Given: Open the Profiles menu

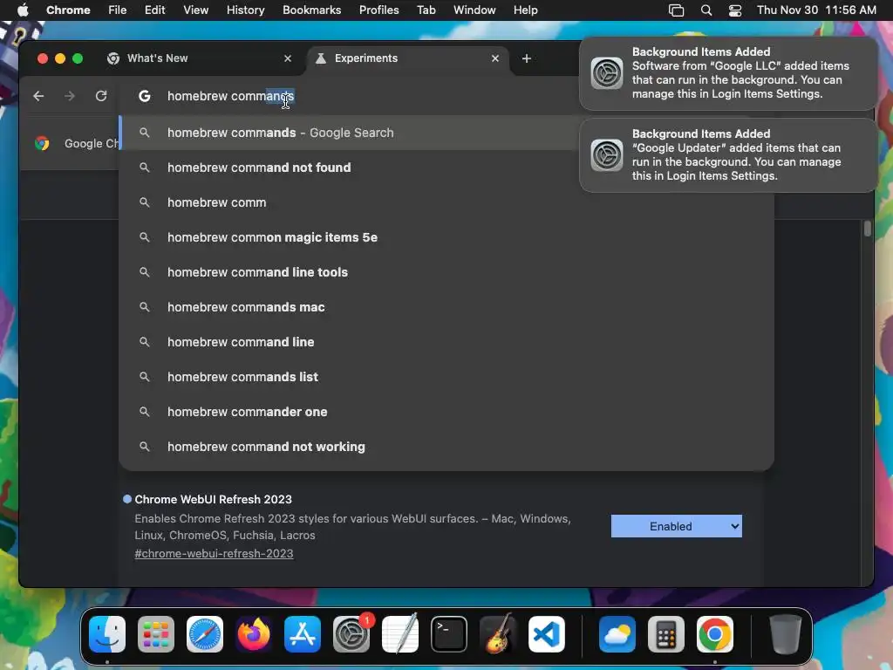Looking at the screenshot, I should point(378,10).
